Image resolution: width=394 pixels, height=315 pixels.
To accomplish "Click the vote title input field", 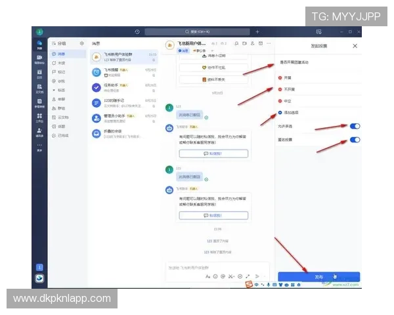I will 319,62.
